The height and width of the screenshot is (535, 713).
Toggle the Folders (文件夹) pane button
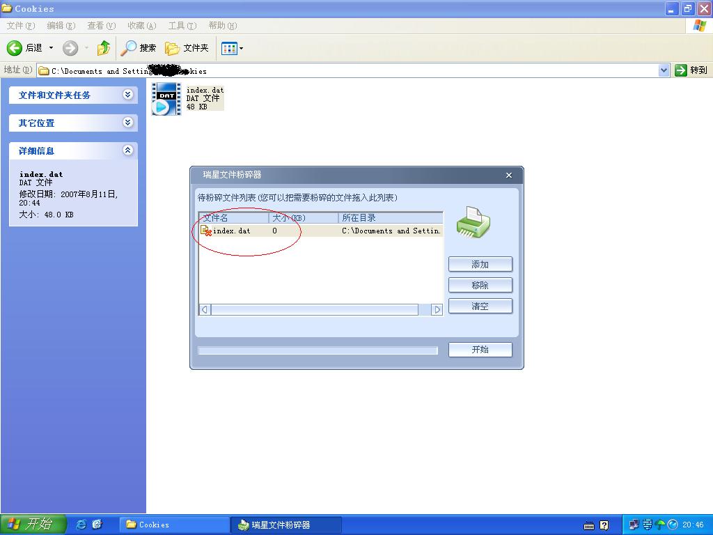[187, 48]
